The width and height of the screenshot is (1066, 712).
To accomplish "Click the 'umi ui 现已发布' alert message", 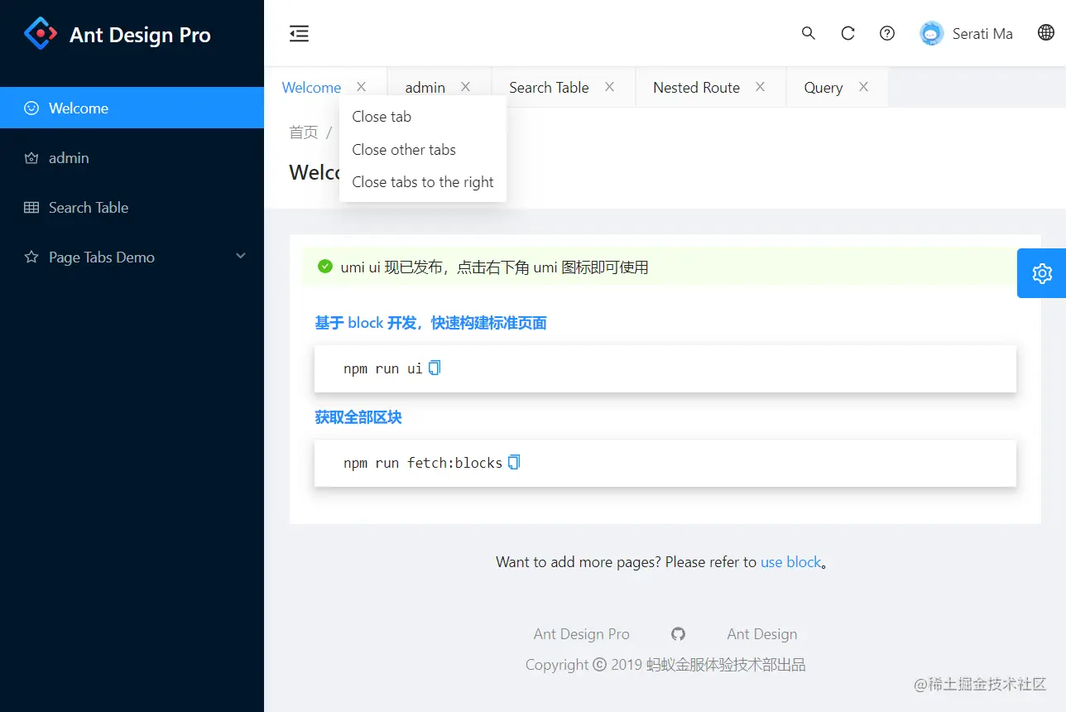I will pyautogui.click(x=495, y=267).
